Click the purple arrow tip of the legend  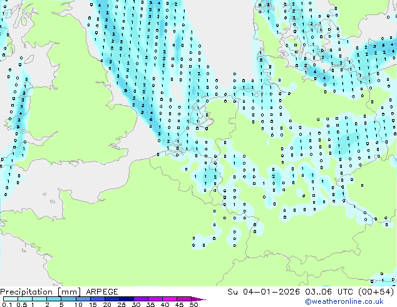coord(198,299)
